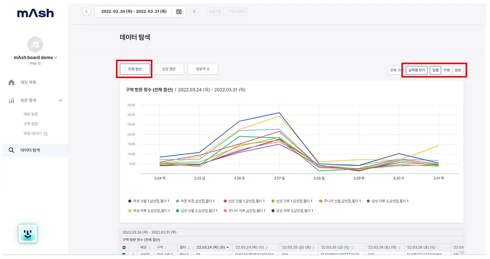
Task: Open the calendar date picker icon
Action: 179,11
